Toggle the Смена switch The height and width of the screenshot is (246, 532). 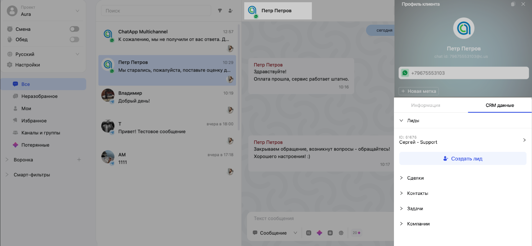click(74, 29)
